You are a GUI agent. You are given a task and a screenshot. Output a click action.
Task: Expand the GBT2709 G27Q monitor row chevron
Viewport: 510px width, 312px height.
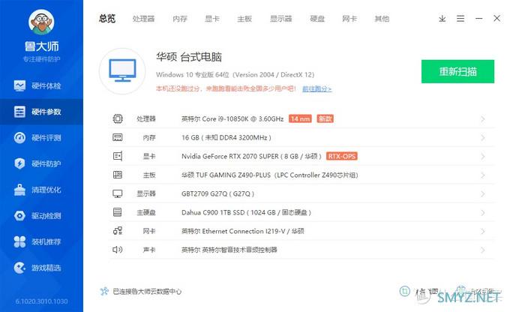click(483, 194)
